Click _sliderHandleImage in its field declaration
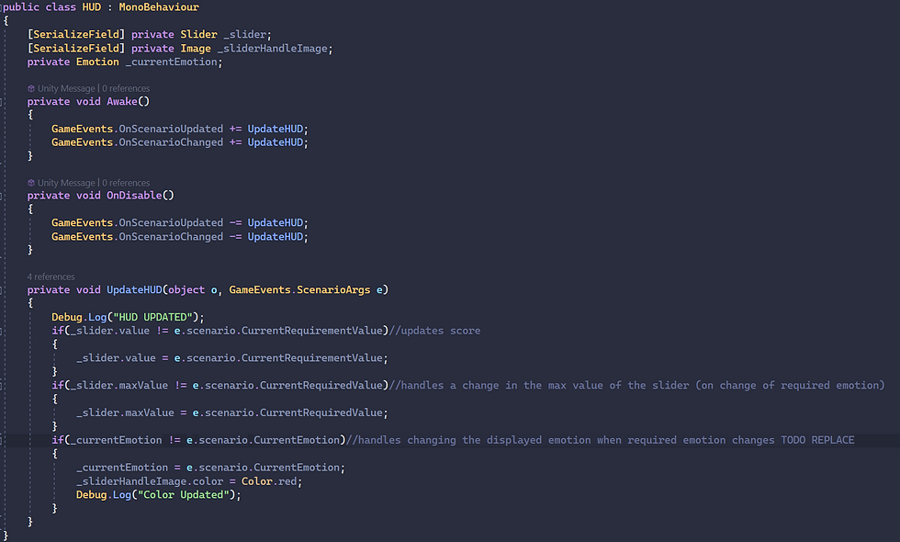This screenshot has height=542, width=900. pos(273,49)
